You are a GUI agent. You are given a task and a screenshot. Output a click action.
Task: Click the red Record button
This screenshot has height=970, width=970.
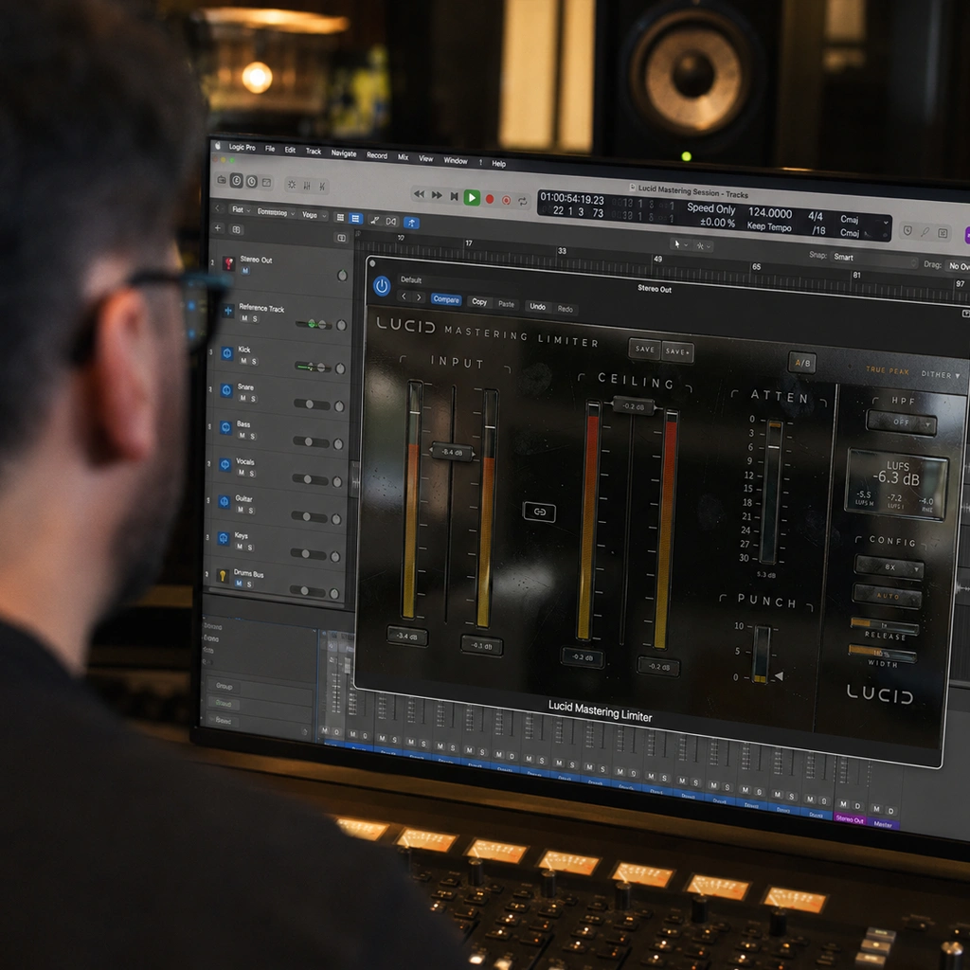490,199
